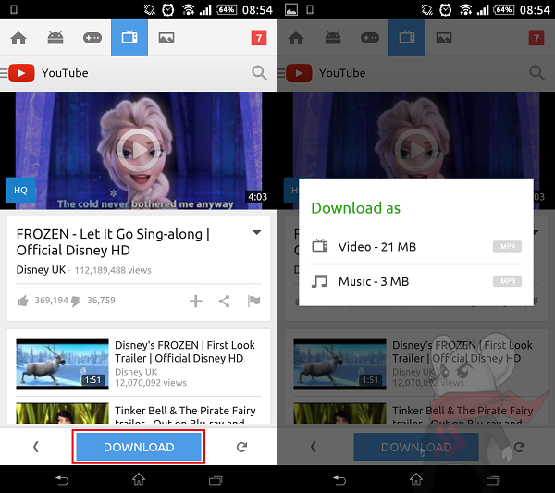Tap dimmed YouTube search icon in right screen
The image size is (555, 493).
[x=536, y=73]
